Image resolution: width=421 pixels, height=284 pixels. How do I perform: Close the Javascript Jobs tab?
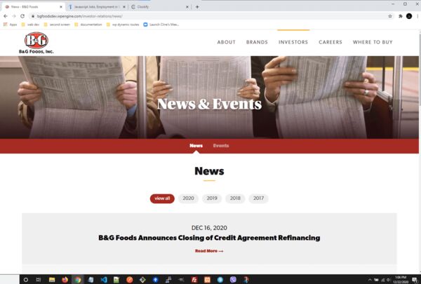pos(124,7)
